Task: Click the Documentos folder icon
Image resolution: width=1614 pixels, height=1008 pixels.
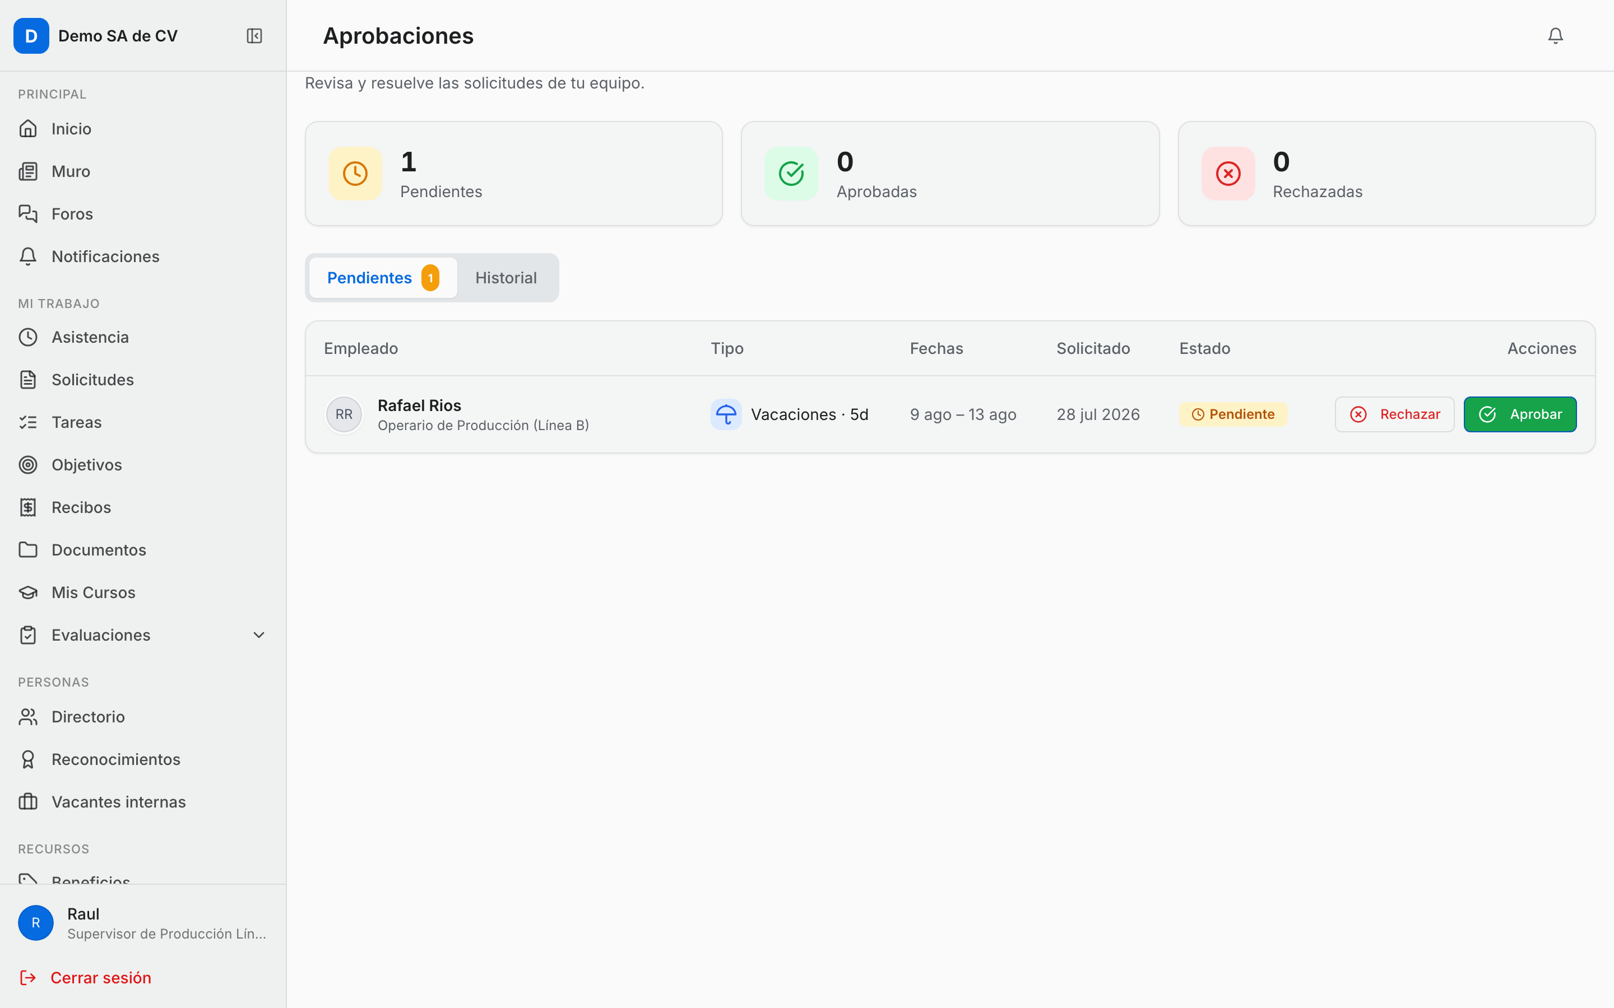Action: click(28, 550)
